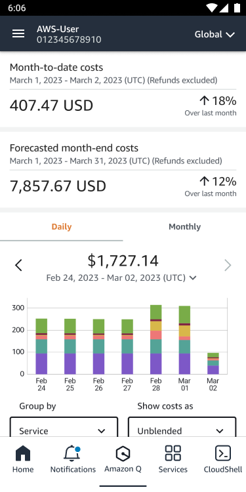
Task: Expand the Global region selector
Action: [215, 34]
